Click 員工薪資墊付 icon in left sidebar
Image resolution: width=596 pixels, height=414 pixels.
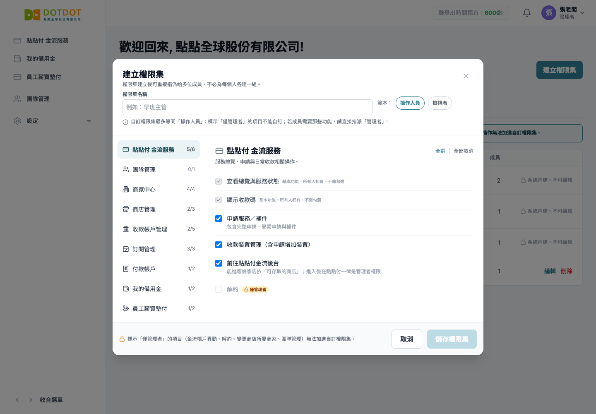click(x=17, y=77)
